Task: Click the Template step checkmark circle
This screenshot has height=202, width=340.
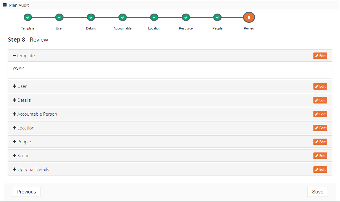Action: [x=27, y=17]
